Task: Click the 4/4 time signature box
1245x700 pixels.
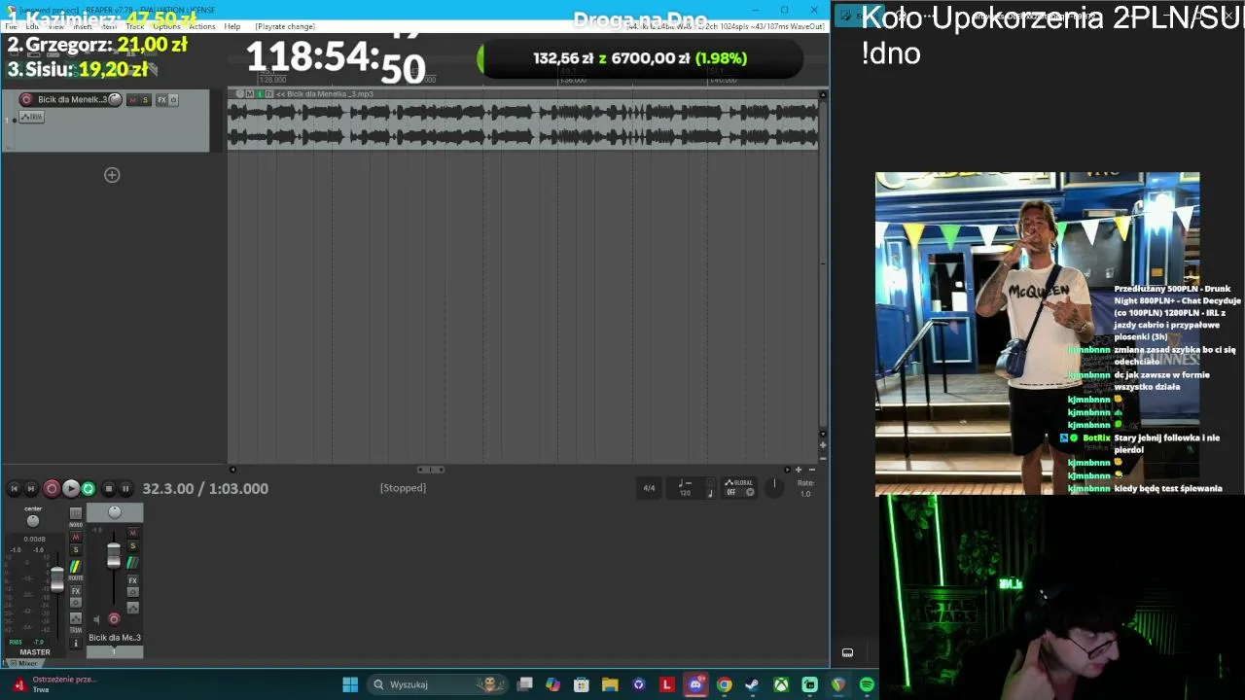Action: click(649, 488)
